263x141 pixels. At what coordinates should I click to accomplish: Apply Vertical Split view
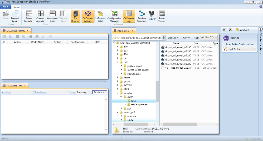tap(63, 16)
